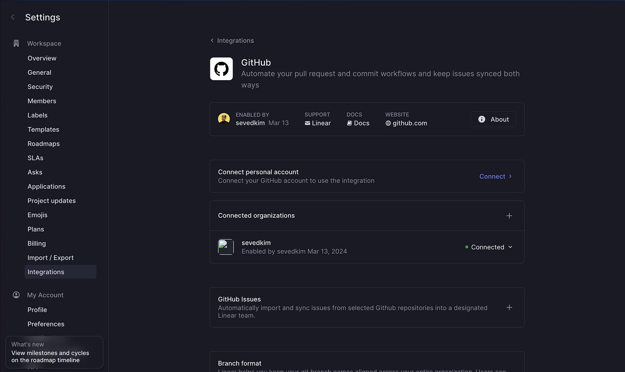625x372 pixels.
Task: Click the info icon in About button
Action: coord(482,119)
